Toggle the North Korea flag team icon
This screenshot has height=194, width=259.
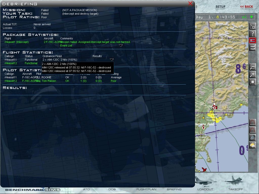[x=253, y=40]
